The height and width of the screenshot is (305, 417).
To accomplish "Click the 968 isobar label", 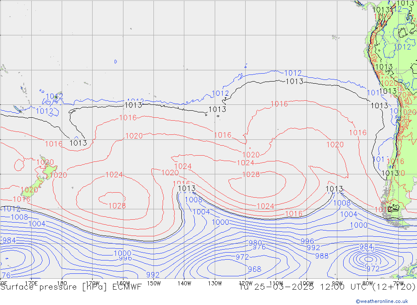I will [254, 269].
